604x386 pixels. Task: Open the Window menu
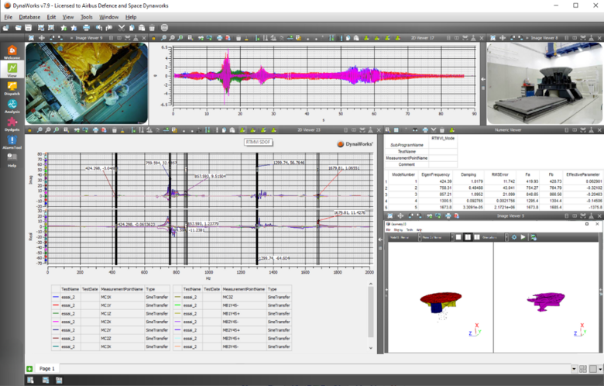coord(108,17)
